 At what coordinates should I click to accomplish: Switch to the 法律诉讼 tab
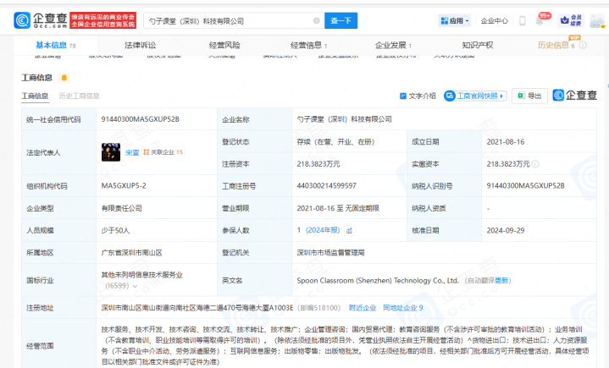tap(140, 45)
